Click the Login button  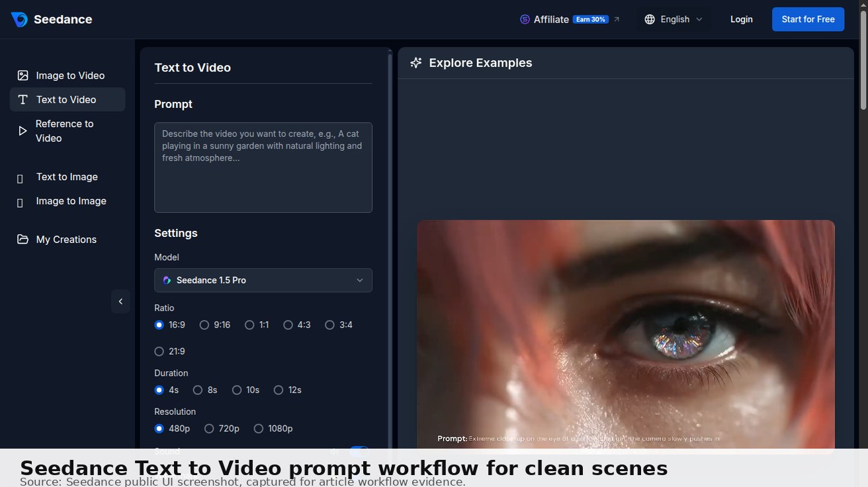pyautogui.click(x=742, y=19)
